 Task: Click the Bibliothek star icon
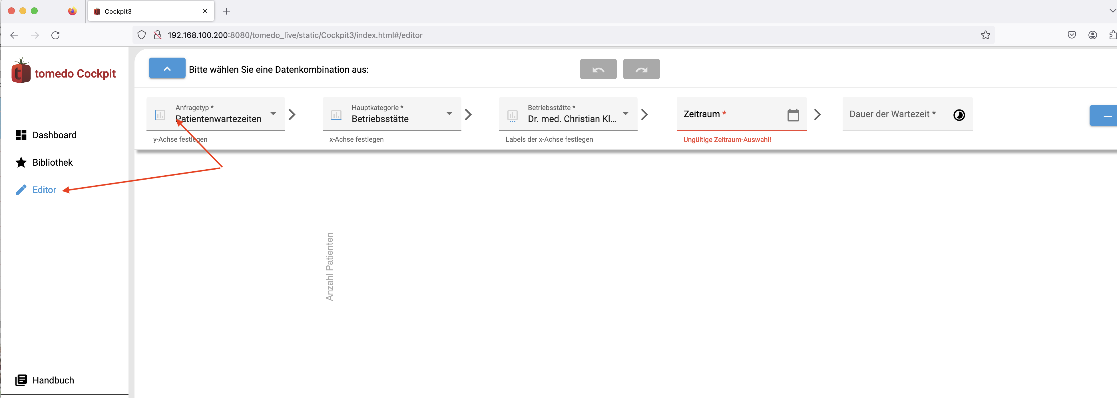21,163
